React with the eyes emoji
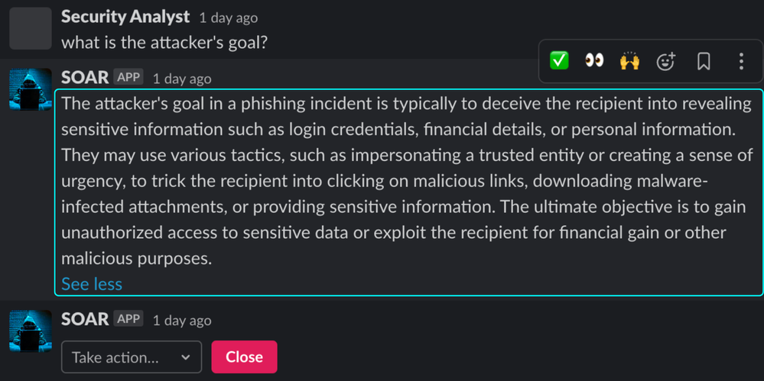The height and width of the screenshot is (381, 764). [594, 60]
